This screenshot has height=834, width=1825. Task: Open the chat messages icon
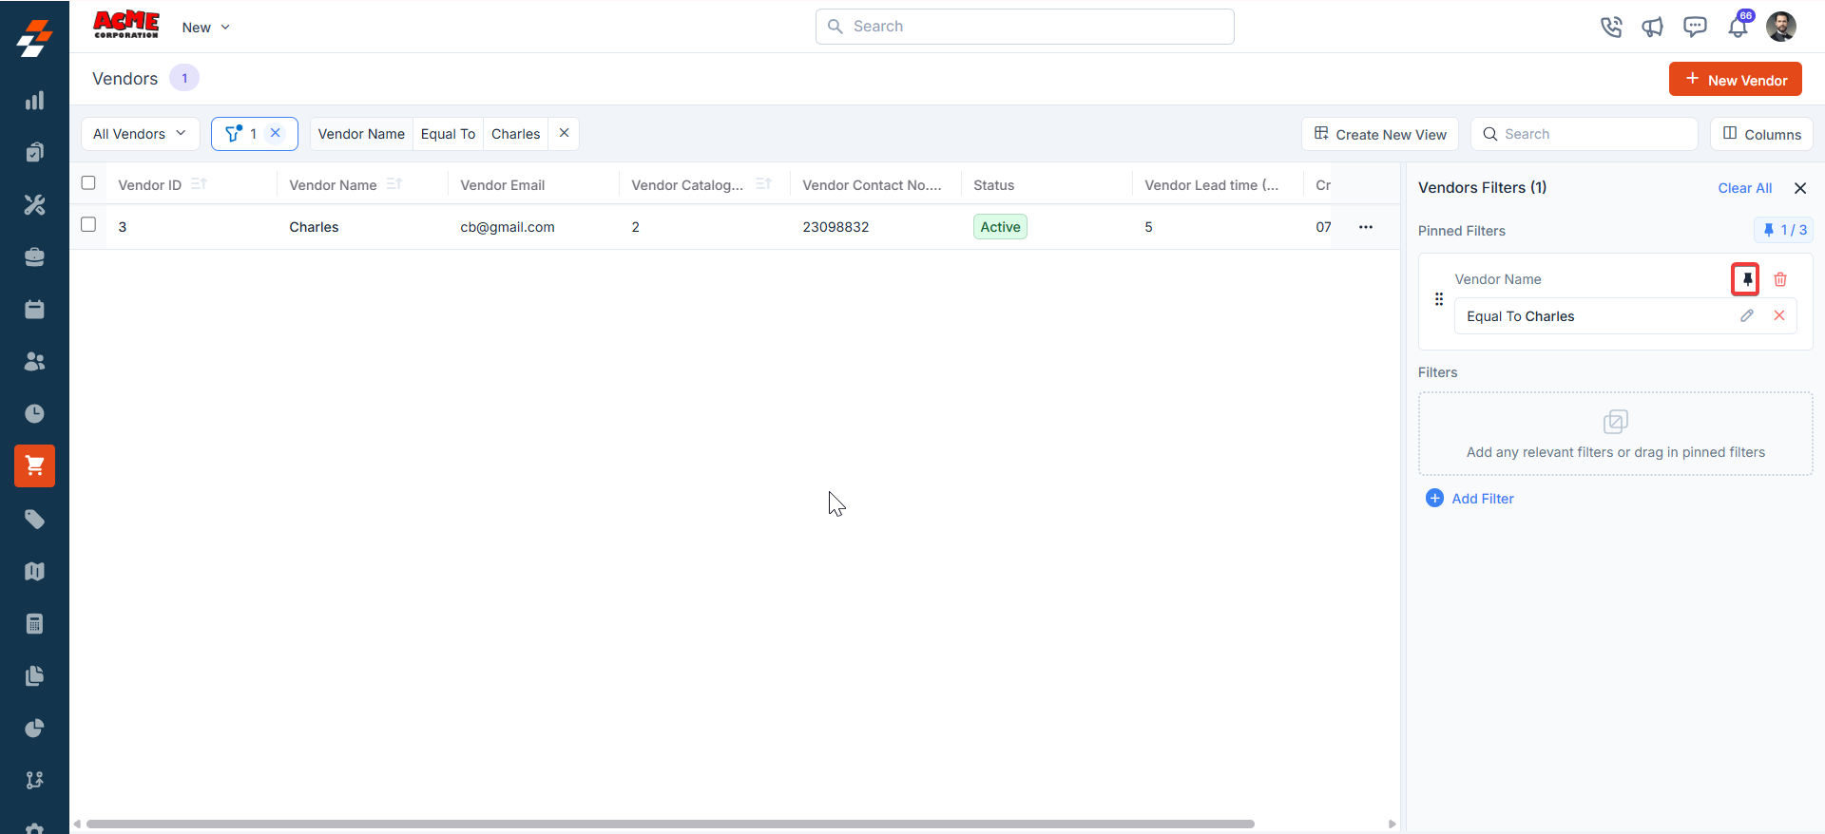(1695, 27)
